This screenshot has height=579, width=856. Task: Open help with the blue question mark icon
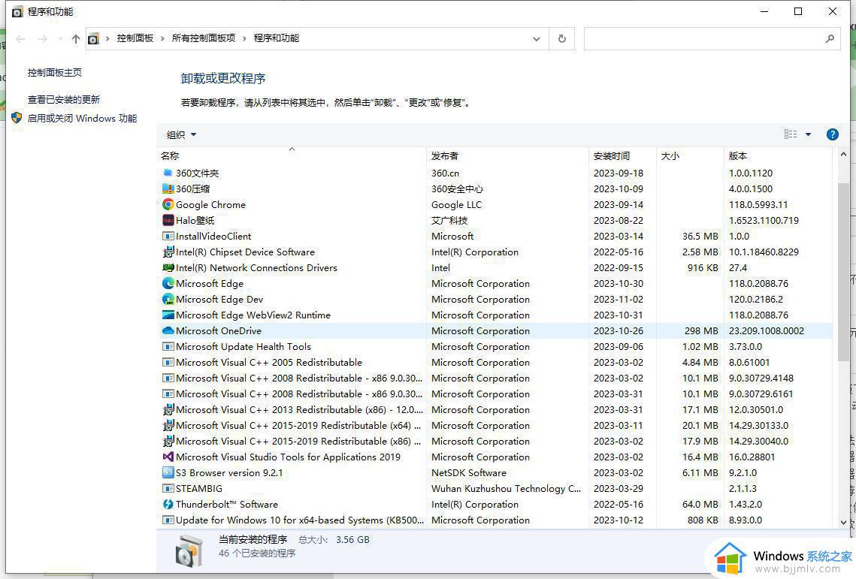coord(832,134)
